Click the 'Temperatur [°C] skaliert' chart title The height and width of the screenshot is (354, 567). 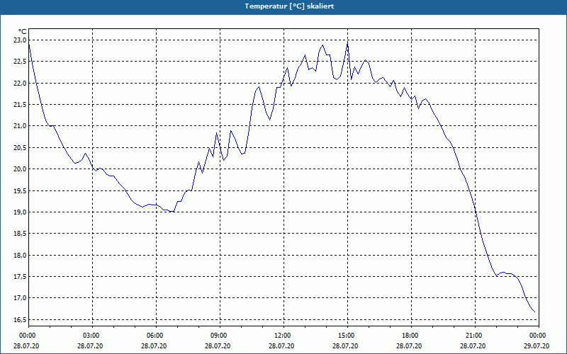289,6
